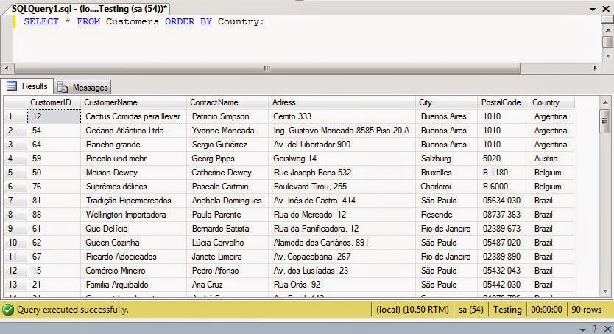The width and height of the screenshot is (614, 334).
Task: Click the Resende city cell
Action: (446, 215)
